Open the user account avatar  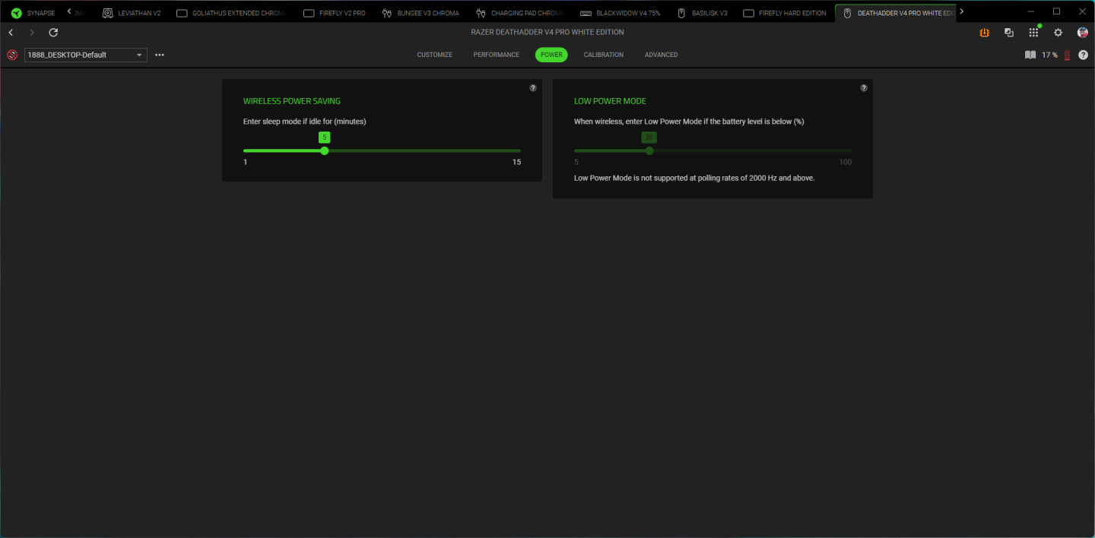coord(1083,33)
